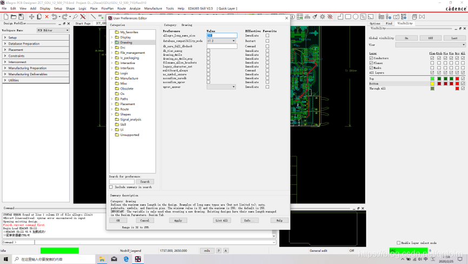Toggle Enable layer select mode checkbox

click(x=399, y=243)
